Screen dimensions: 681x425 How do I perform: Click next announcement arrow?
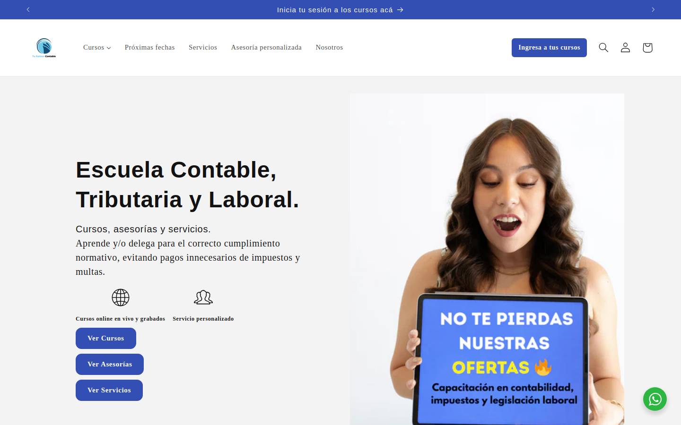coord(653,9)
